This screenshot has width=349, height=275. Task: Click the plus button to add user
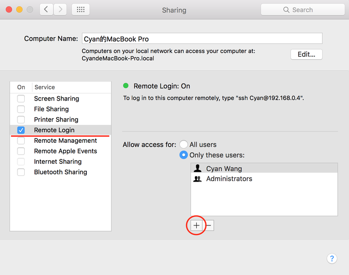[x=196, y=225]
